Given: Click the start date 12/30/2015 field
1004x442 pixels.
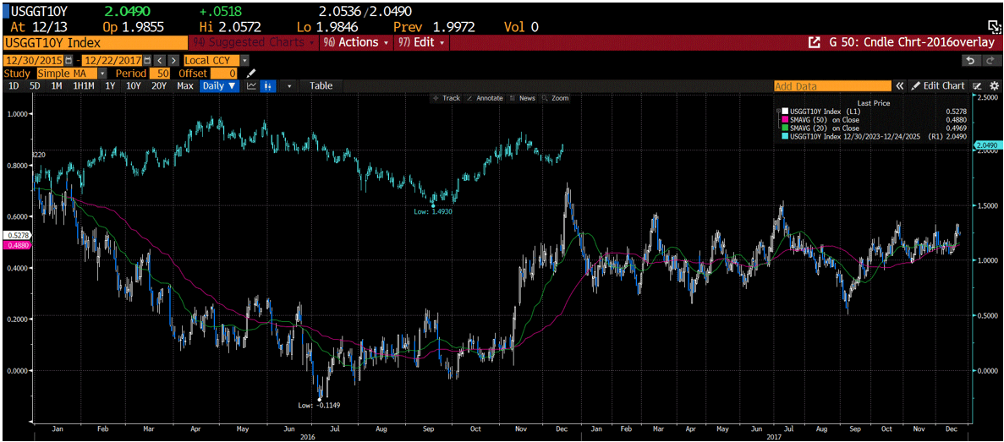Looking at the screenshot, I should 34,59.
